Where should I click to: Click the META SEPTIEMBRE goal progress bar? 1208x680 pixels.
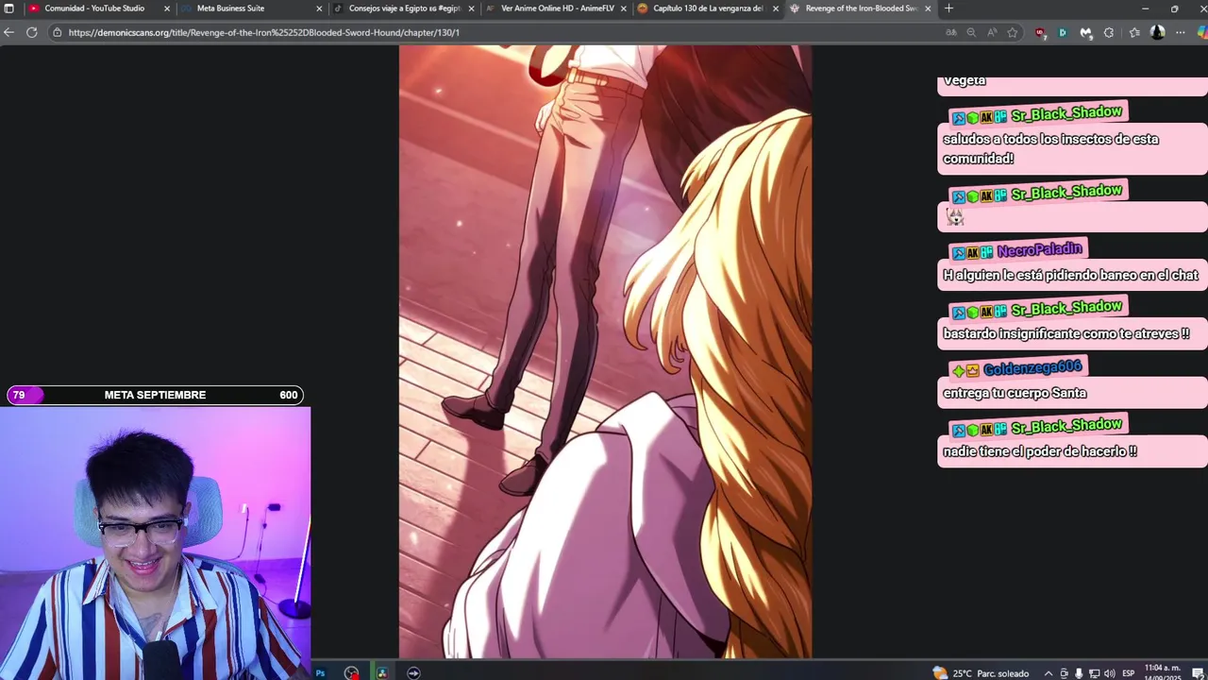pyautogui.click(x=155, y=395)
